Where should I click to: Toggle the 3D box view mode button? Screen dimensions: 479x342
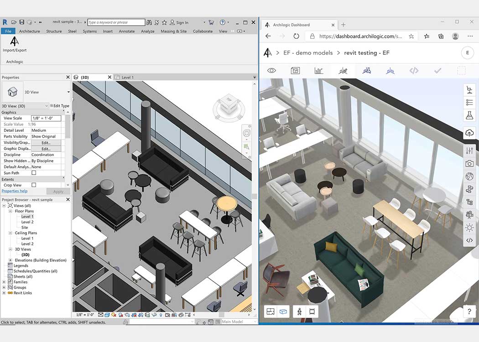[283, 311]
